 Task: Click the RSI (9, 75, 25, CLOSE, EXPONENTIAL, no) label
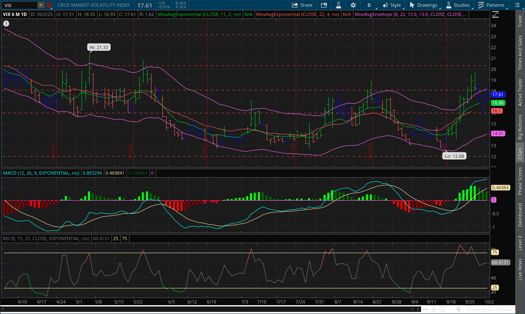46,238
